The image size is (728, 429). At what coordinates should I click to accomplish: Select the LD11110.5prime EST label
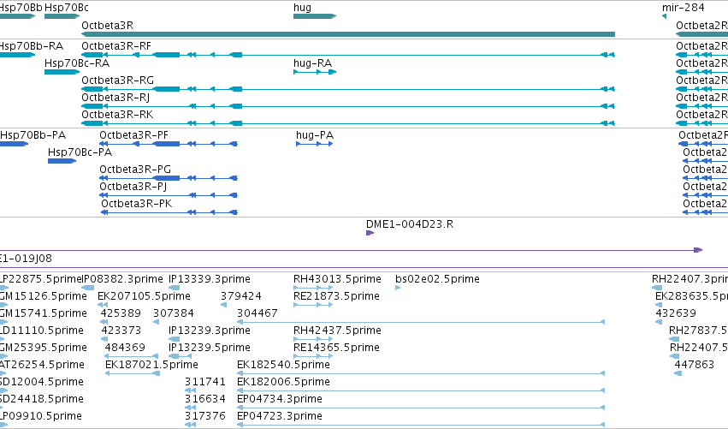point(42,331)
